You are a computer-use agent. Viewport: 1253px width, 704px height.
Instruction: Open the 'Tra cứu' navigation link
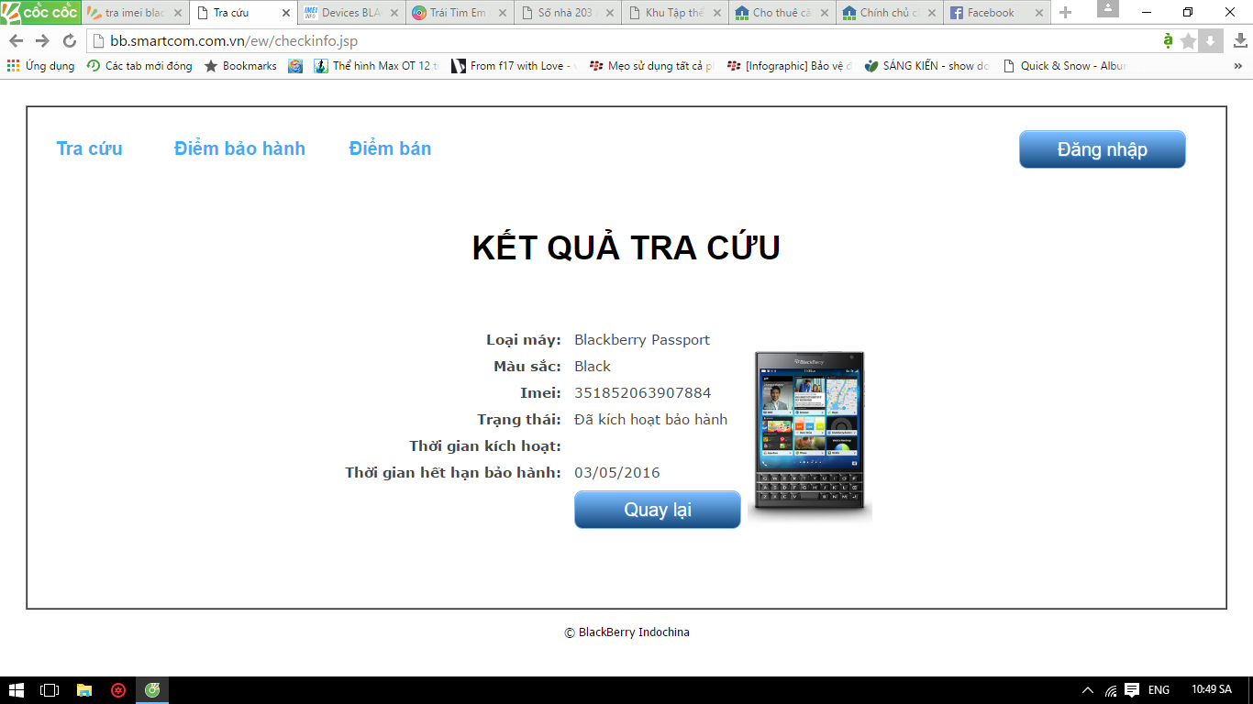click(x=89, y=148)
